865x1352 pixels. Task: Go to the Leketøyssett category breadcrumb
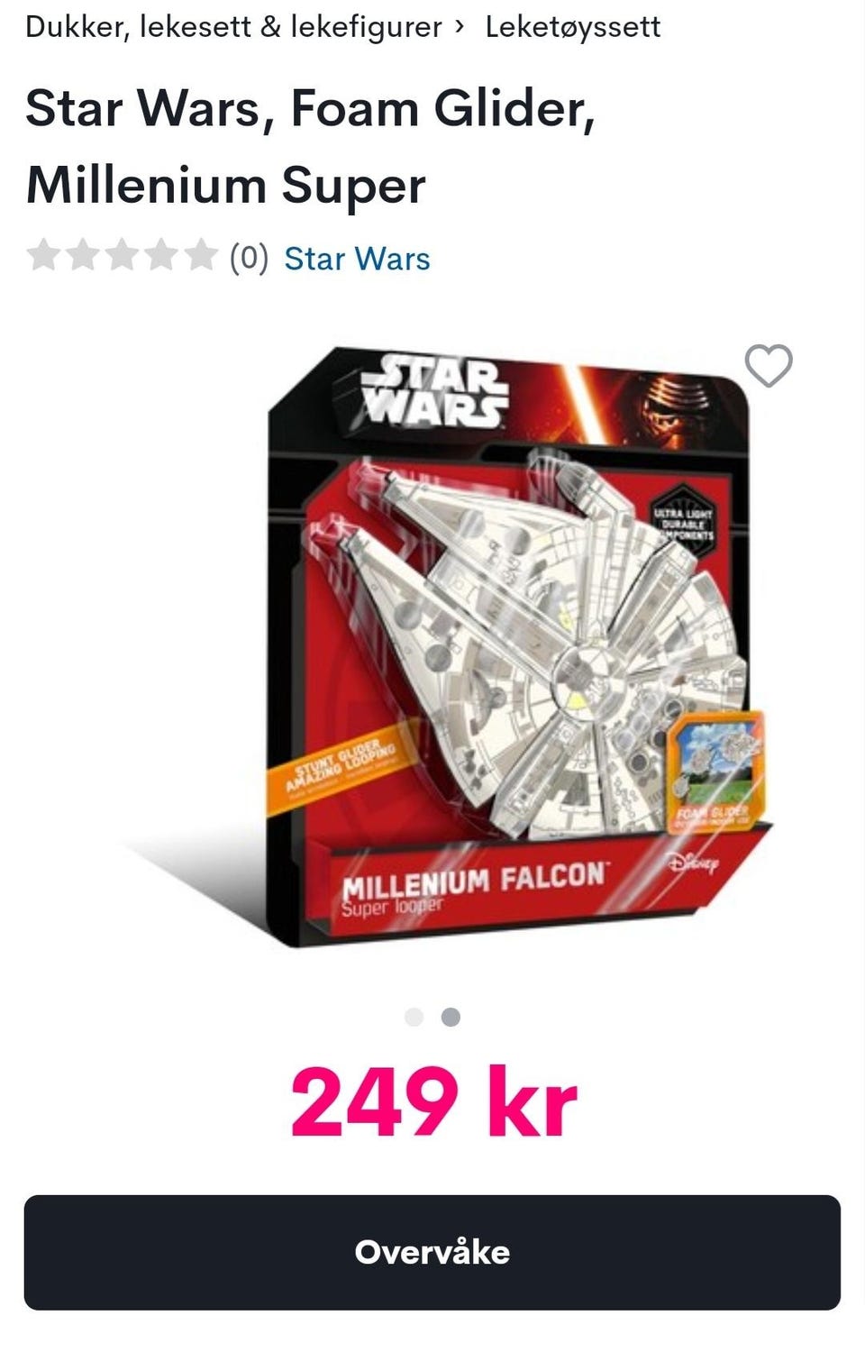click(x=573, y=26)
